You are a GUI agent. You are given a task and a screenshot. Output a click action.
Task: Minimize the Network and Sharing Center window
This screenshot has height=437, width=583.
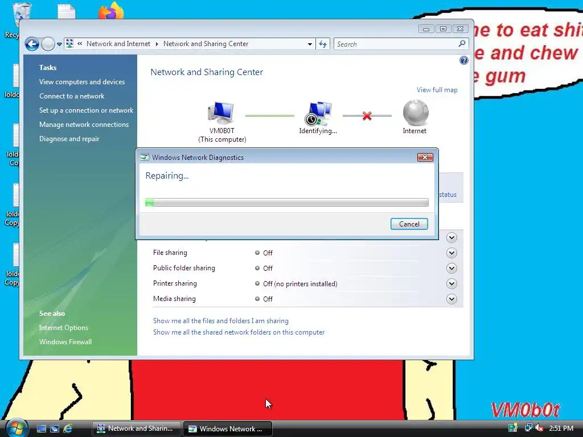coord(426,29)
